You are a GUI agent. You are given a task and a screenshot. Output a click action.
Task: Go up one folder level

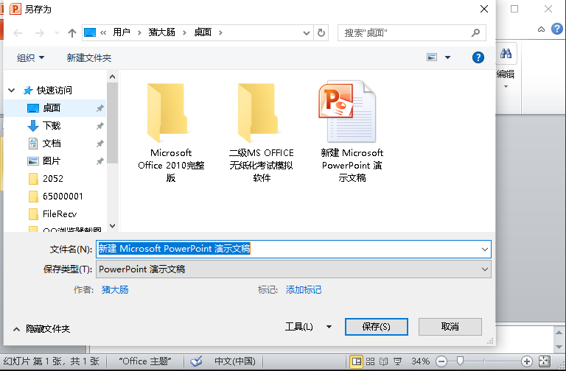(72, 33)
